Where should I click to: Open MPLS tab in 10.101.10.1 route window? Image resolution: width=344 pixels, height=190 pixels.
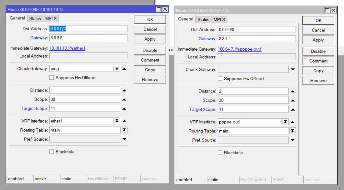point(51,19)
